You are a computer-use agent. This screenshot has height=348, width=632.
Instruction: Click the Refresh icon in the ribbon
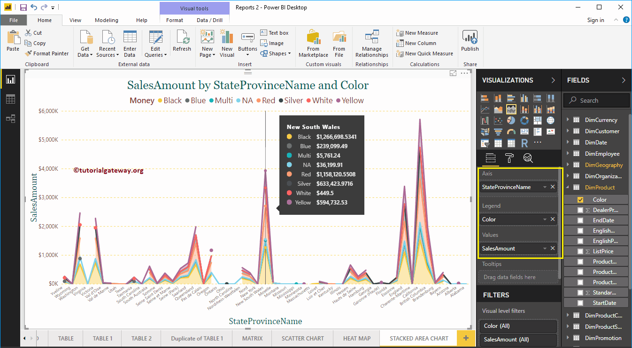(x=182, y=42)
